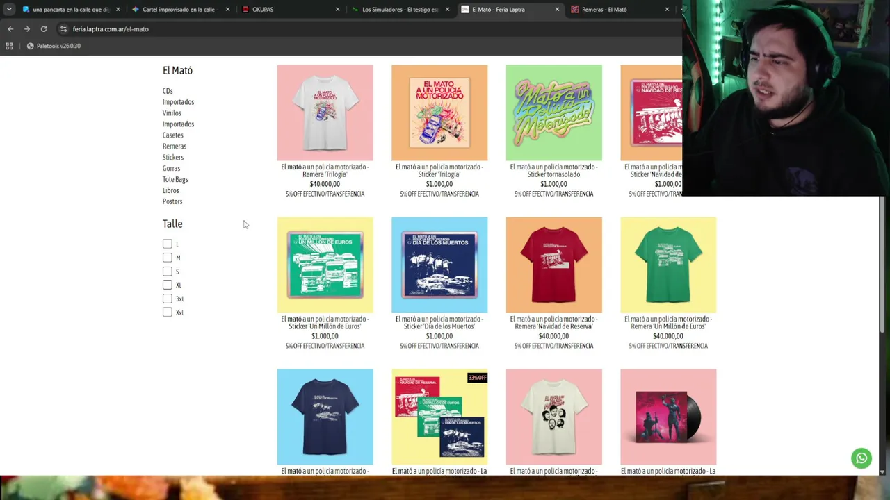The height and width of the screenshot is (500, 890).
Task: Click the '33% OFF' badge on sticker pack
Action: point(478,378)
